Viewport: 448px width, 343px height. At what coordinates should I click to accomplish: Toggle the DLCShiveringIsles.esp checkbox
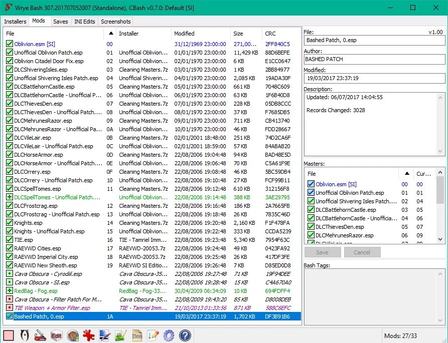10,69
